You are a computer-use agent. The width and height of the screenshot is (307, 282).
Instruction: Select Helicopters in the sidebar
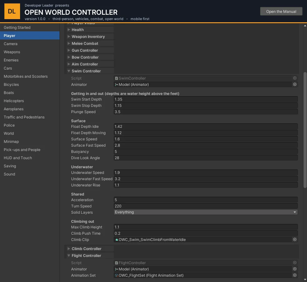tap(30, 101)
